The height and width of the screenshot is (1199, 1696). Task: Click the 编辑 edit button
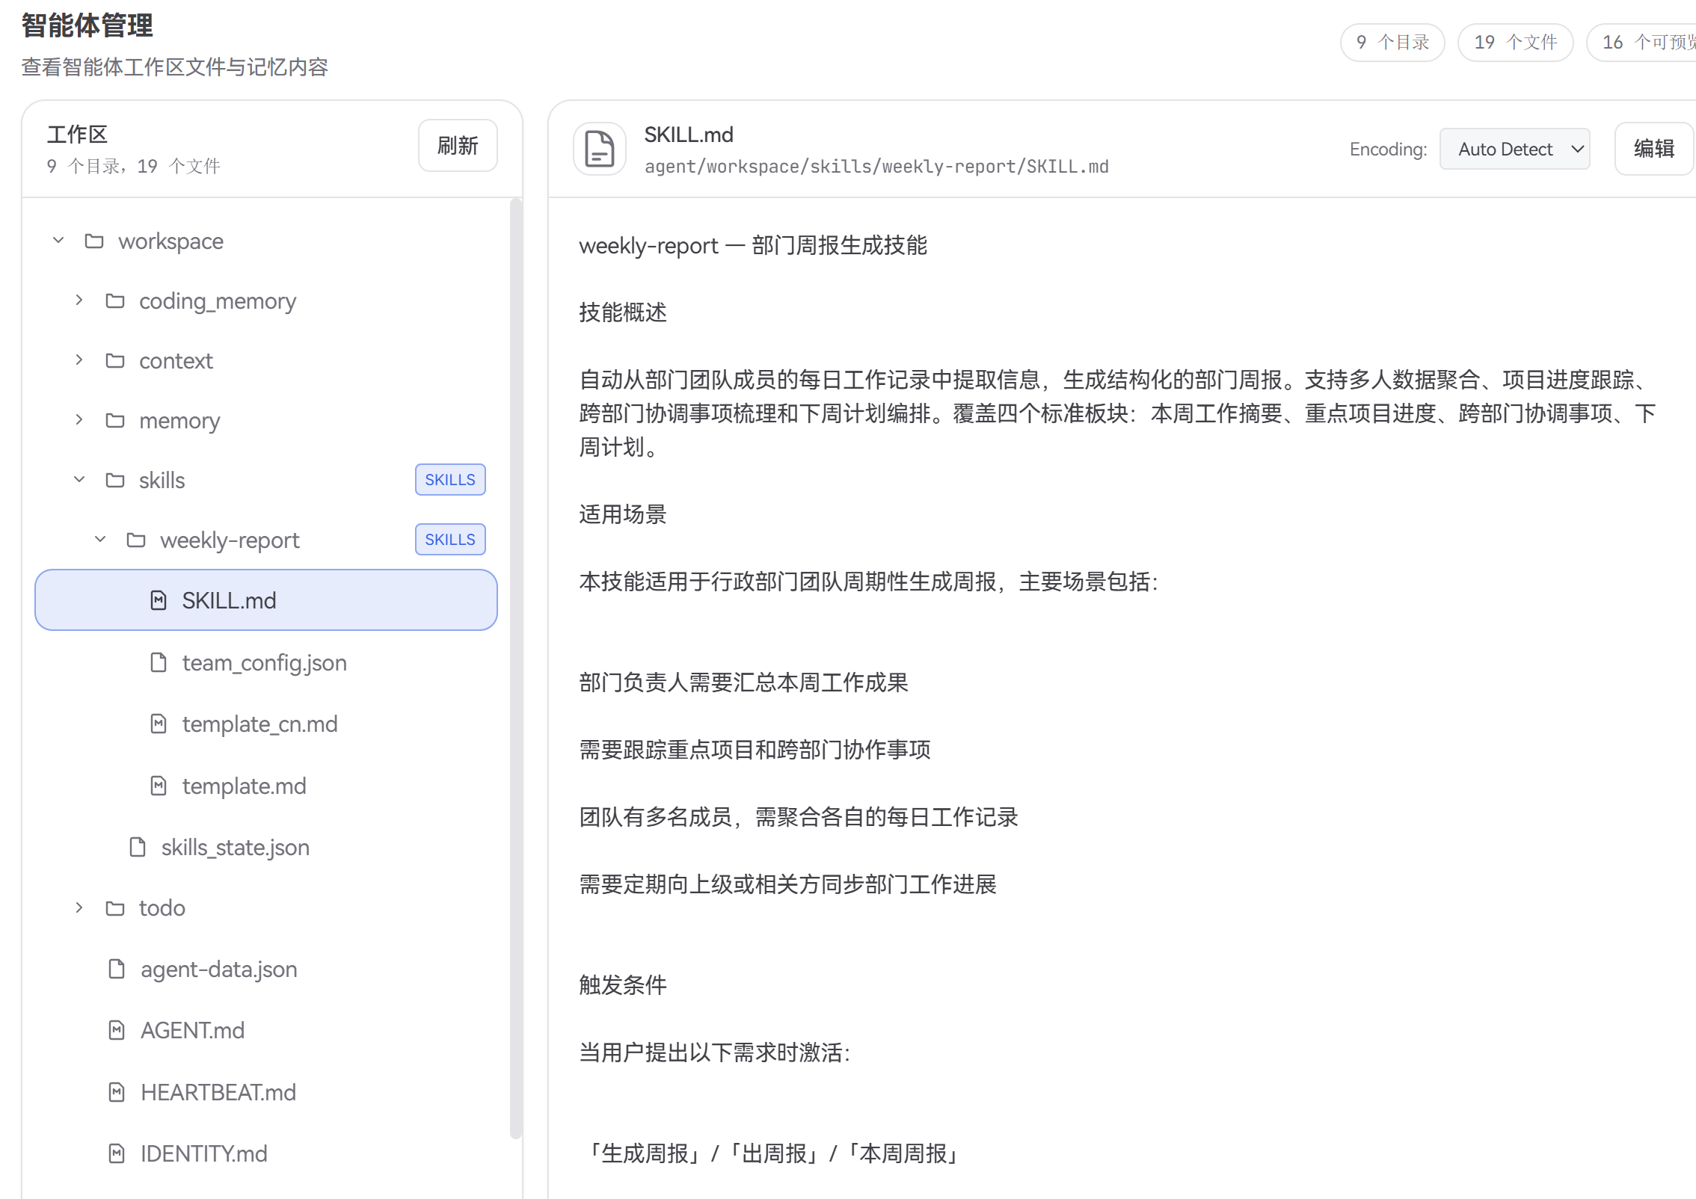[1653, 149]
